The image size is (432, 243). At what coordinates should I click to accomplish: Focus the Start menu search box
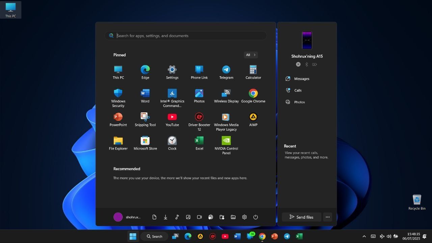point(186,35)
